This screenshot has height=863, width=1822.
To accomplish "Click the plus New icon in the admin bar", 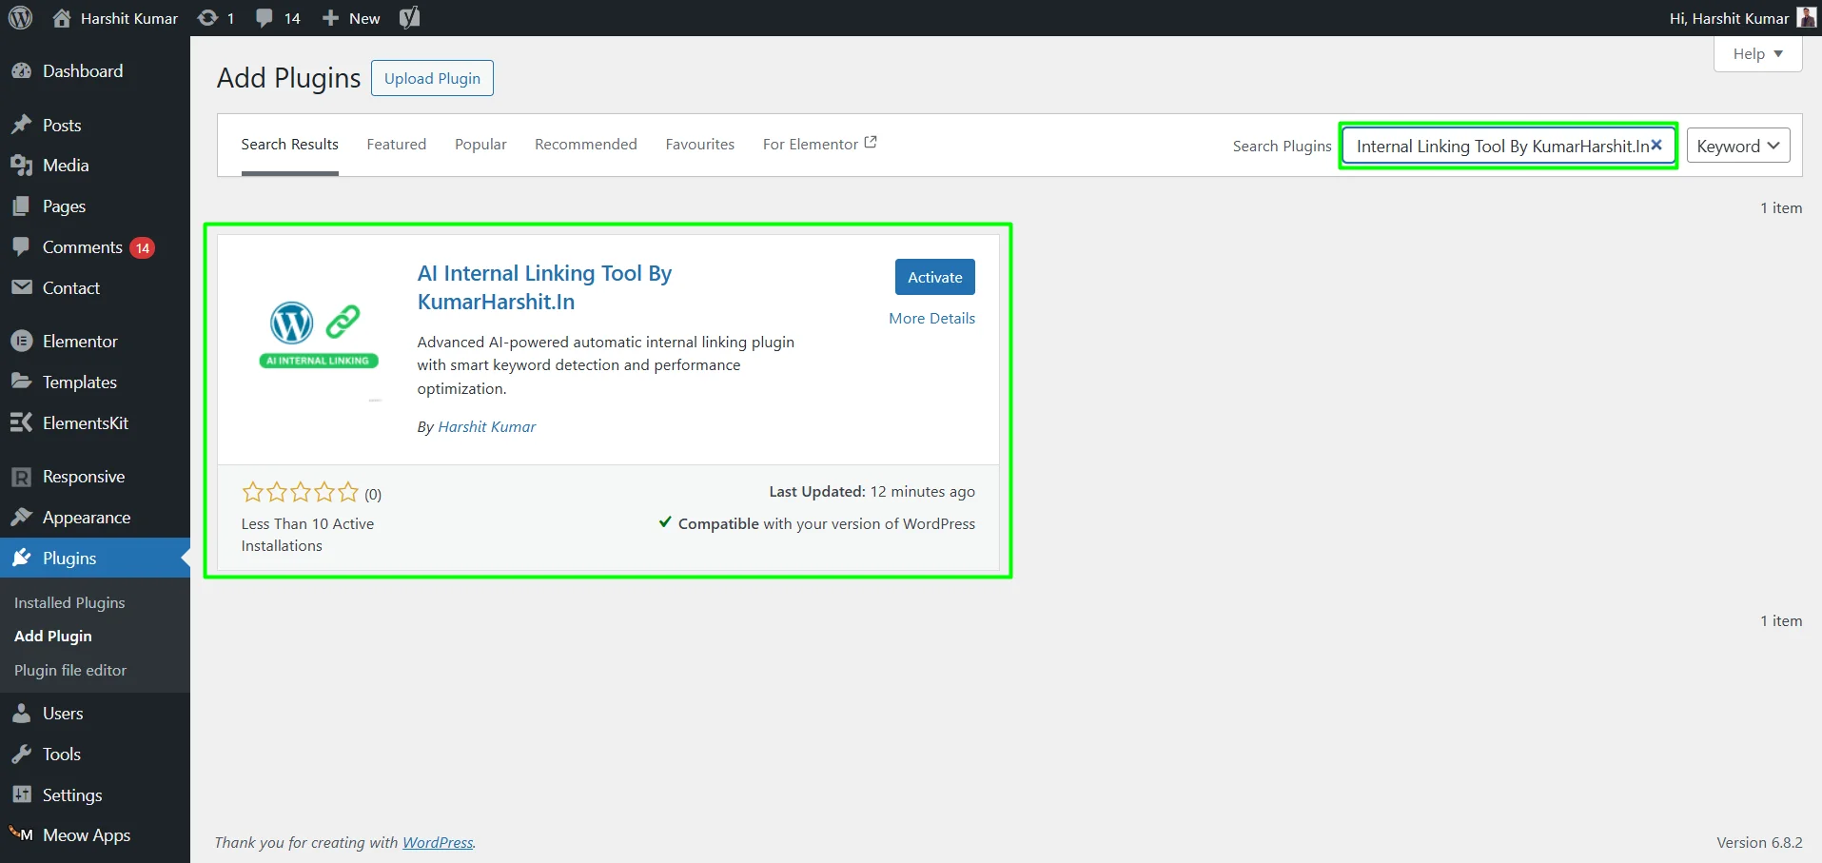I will pos(330,18).
